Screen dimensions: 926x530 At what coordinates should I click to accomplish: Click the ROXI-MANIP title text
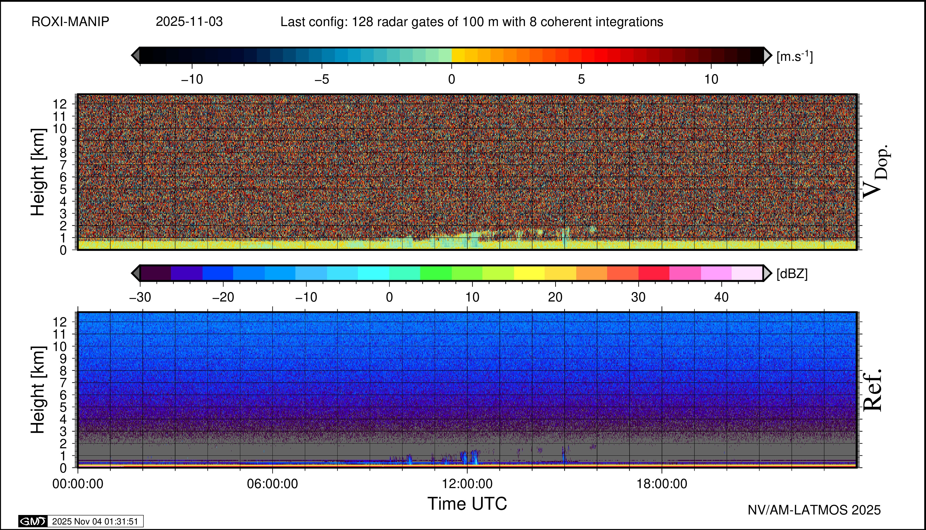[70, 22]
